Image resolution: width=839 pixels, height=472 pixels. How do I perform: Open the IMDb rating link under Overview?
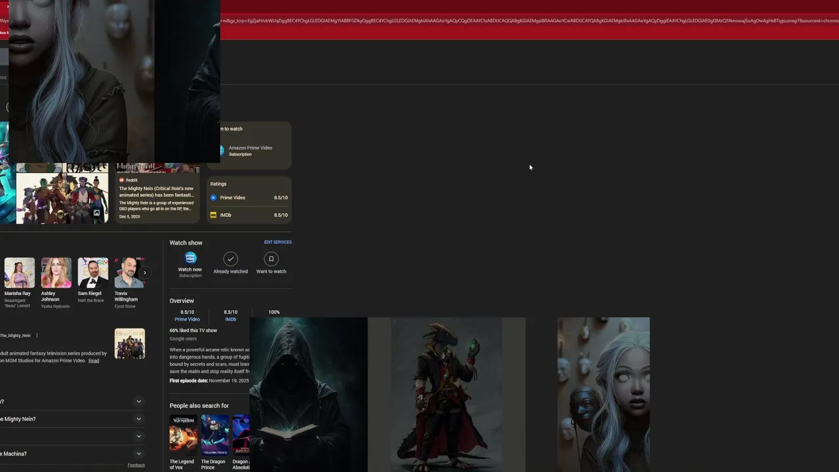(x=231, y=319)
